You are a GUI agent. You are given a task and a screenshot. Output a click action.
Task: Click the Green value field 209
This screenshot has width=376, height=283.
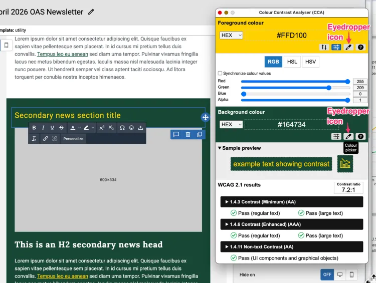click(x=360, y=88)
